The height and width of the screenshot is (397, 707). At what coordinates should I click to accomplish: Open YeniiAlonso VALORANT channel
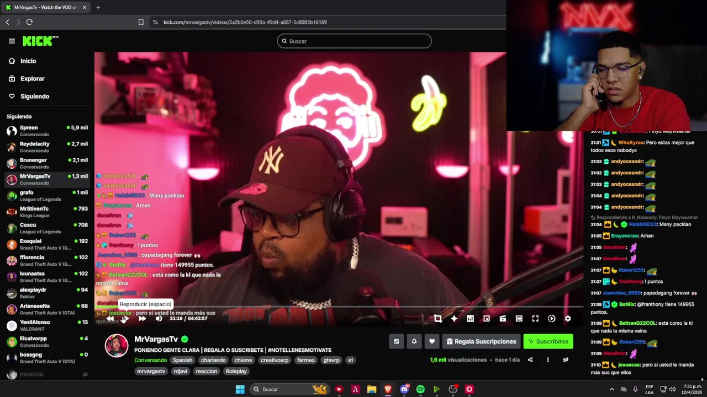click(x=47, y=325)
